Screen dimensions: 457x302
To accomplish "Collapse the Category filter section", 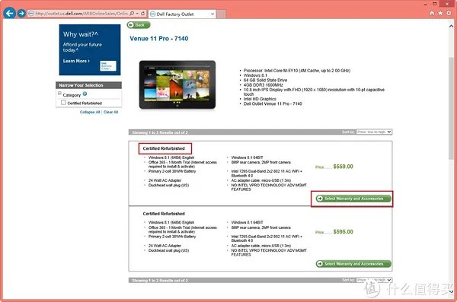I will point(59,94).
